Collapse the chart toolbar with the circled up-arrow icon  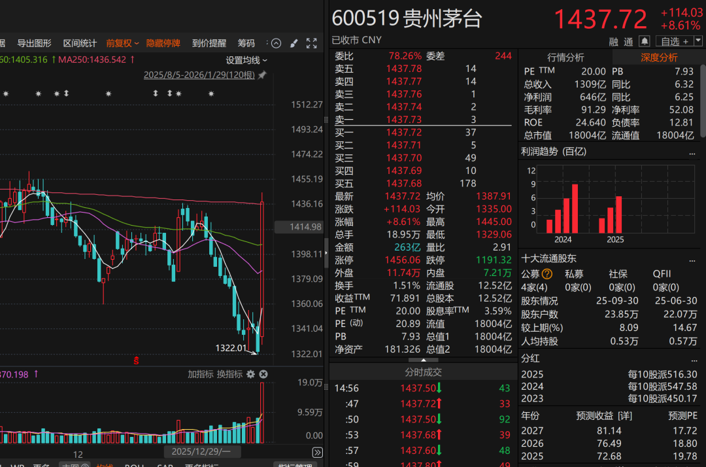coord(277,43)
